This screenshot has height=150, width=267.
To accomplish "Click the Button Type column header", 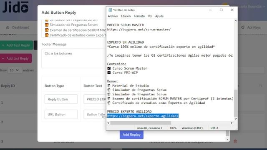I will click(x=54, y=86).
